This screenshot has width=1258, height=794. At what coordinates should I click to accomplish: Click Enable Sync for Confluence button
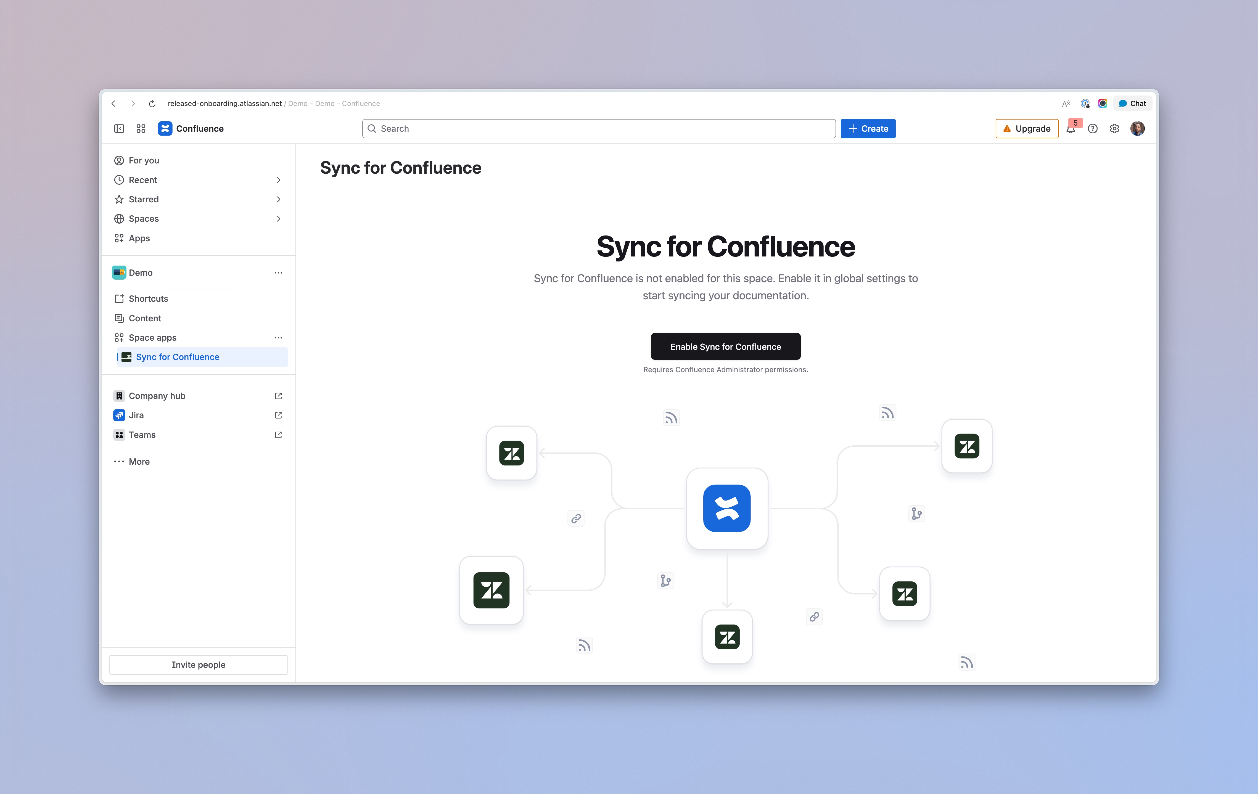tap(725, 346)
